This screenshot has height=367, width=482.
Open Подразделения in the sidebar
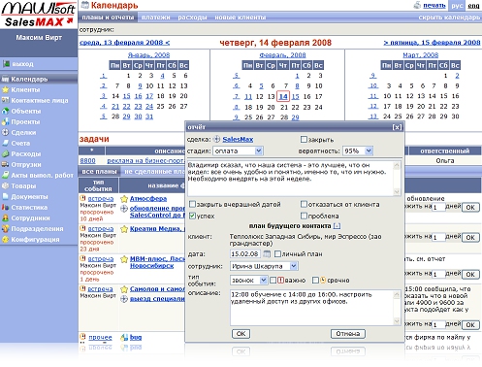37,228
